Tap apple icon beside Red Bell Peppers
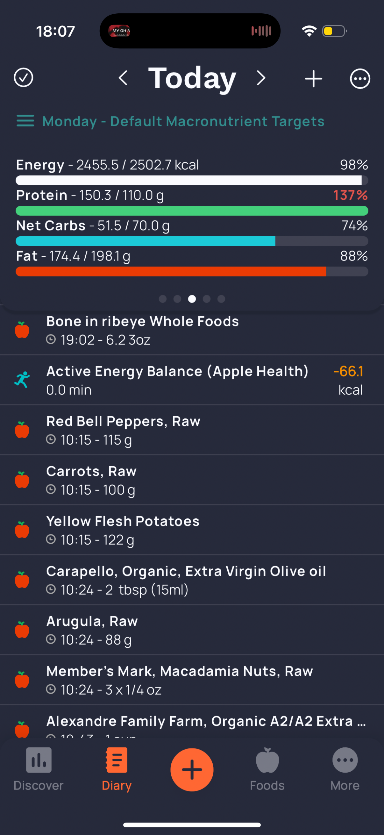This screenshot has height=835, width=384. coord(22,430)
